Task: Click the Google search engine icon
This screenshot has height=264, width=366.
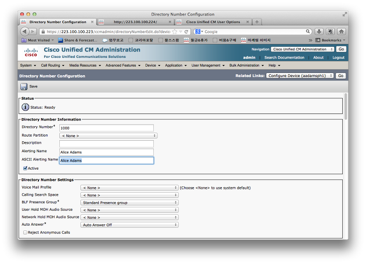Action: tap(198, 31)
